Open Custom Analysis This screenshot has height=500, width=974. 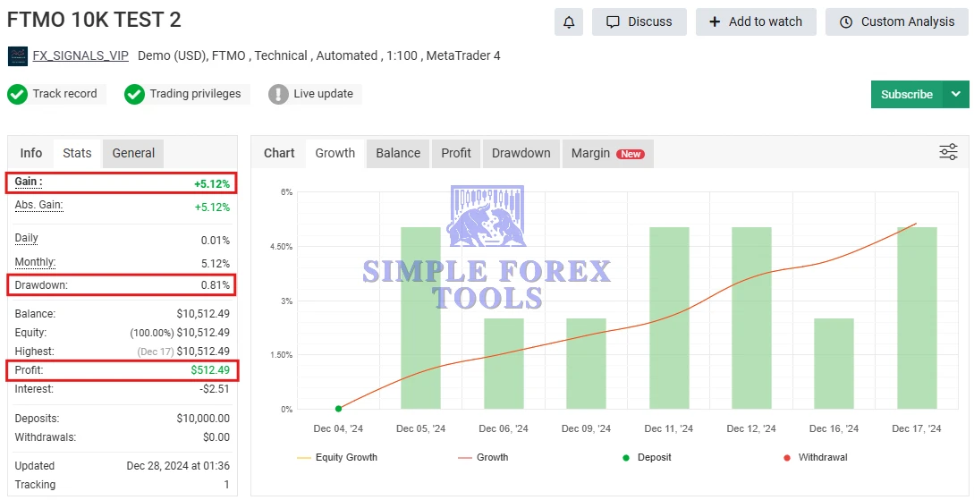tap(897, 22)
